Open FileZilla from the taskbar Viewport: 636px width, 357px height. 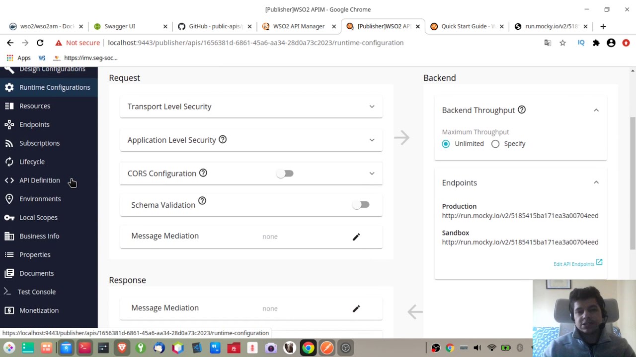point(234,348)
